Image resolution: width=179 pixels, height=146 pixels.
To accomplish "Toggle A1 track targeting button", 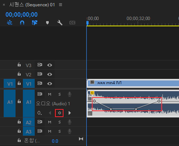I will (x=29, y=103).
